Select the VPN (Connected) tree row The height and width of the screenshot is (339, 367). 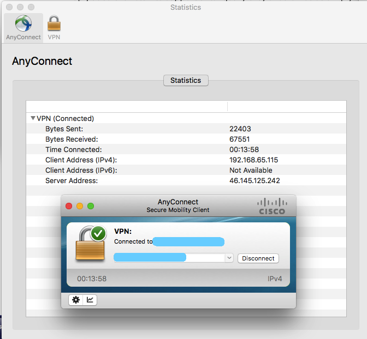186,118
